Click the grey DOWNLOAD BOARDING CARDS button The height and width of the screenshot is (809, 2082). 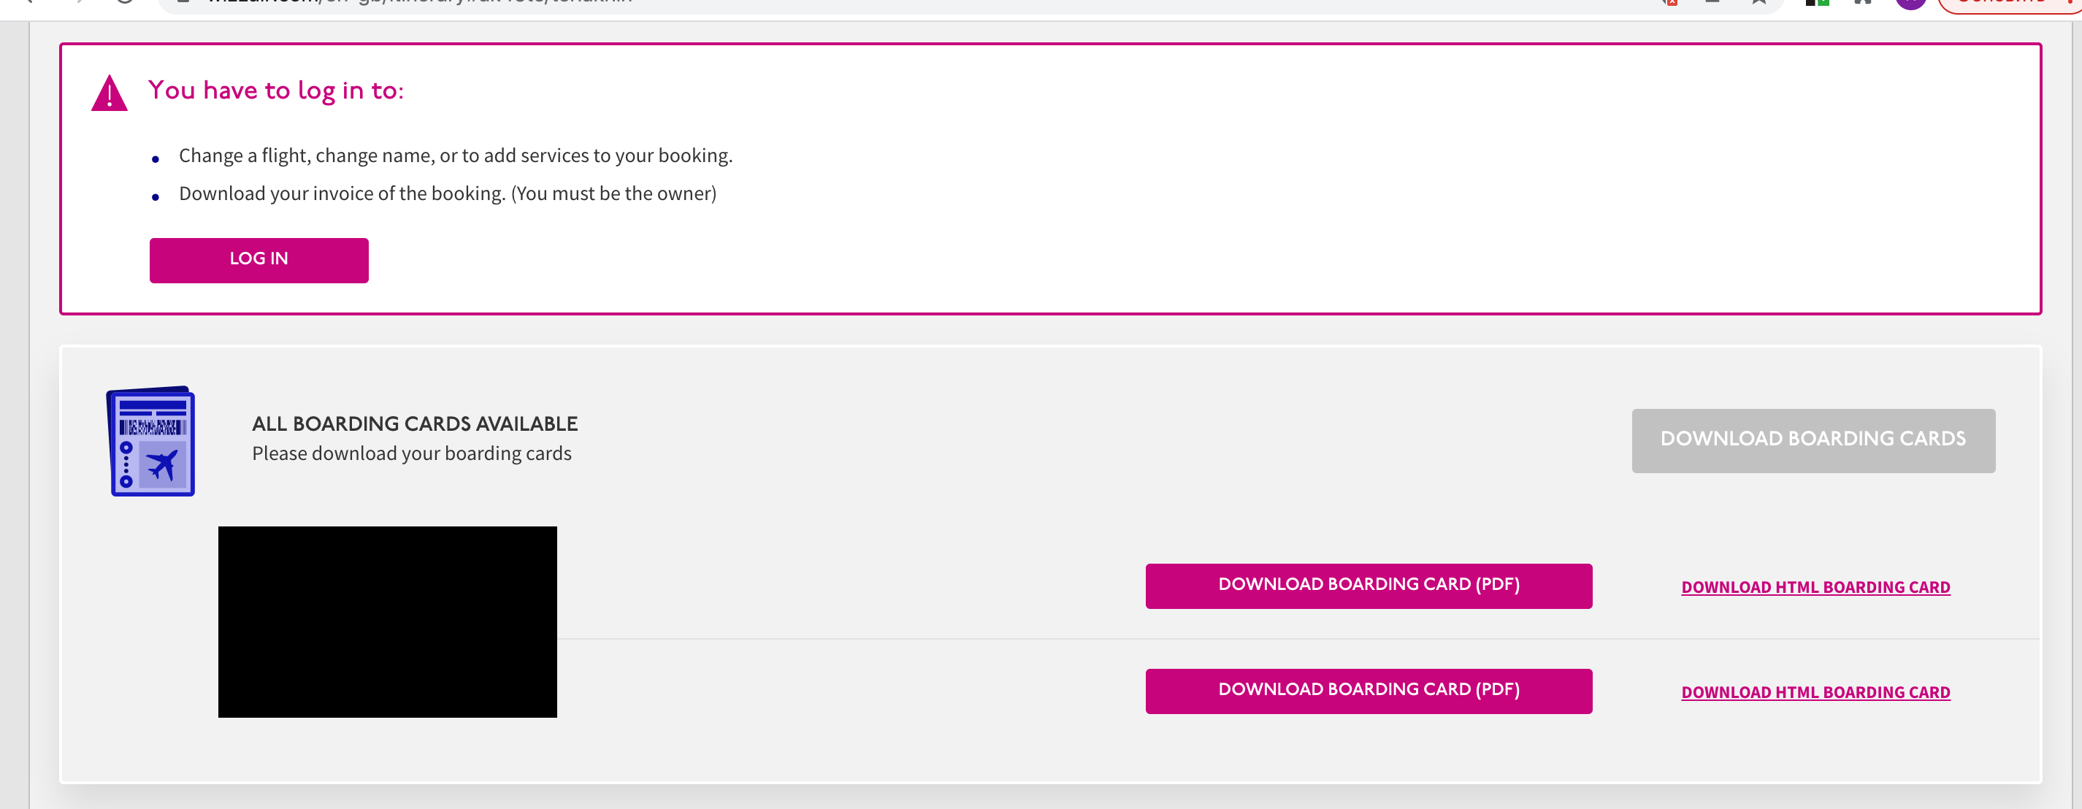pyautogui.click(x=1813, y=440)
